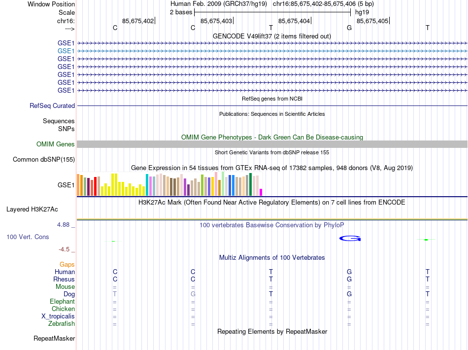Screen dimensions: 468x350
Task: Click the G base in the ruler sequence
Action: point(349,28)
